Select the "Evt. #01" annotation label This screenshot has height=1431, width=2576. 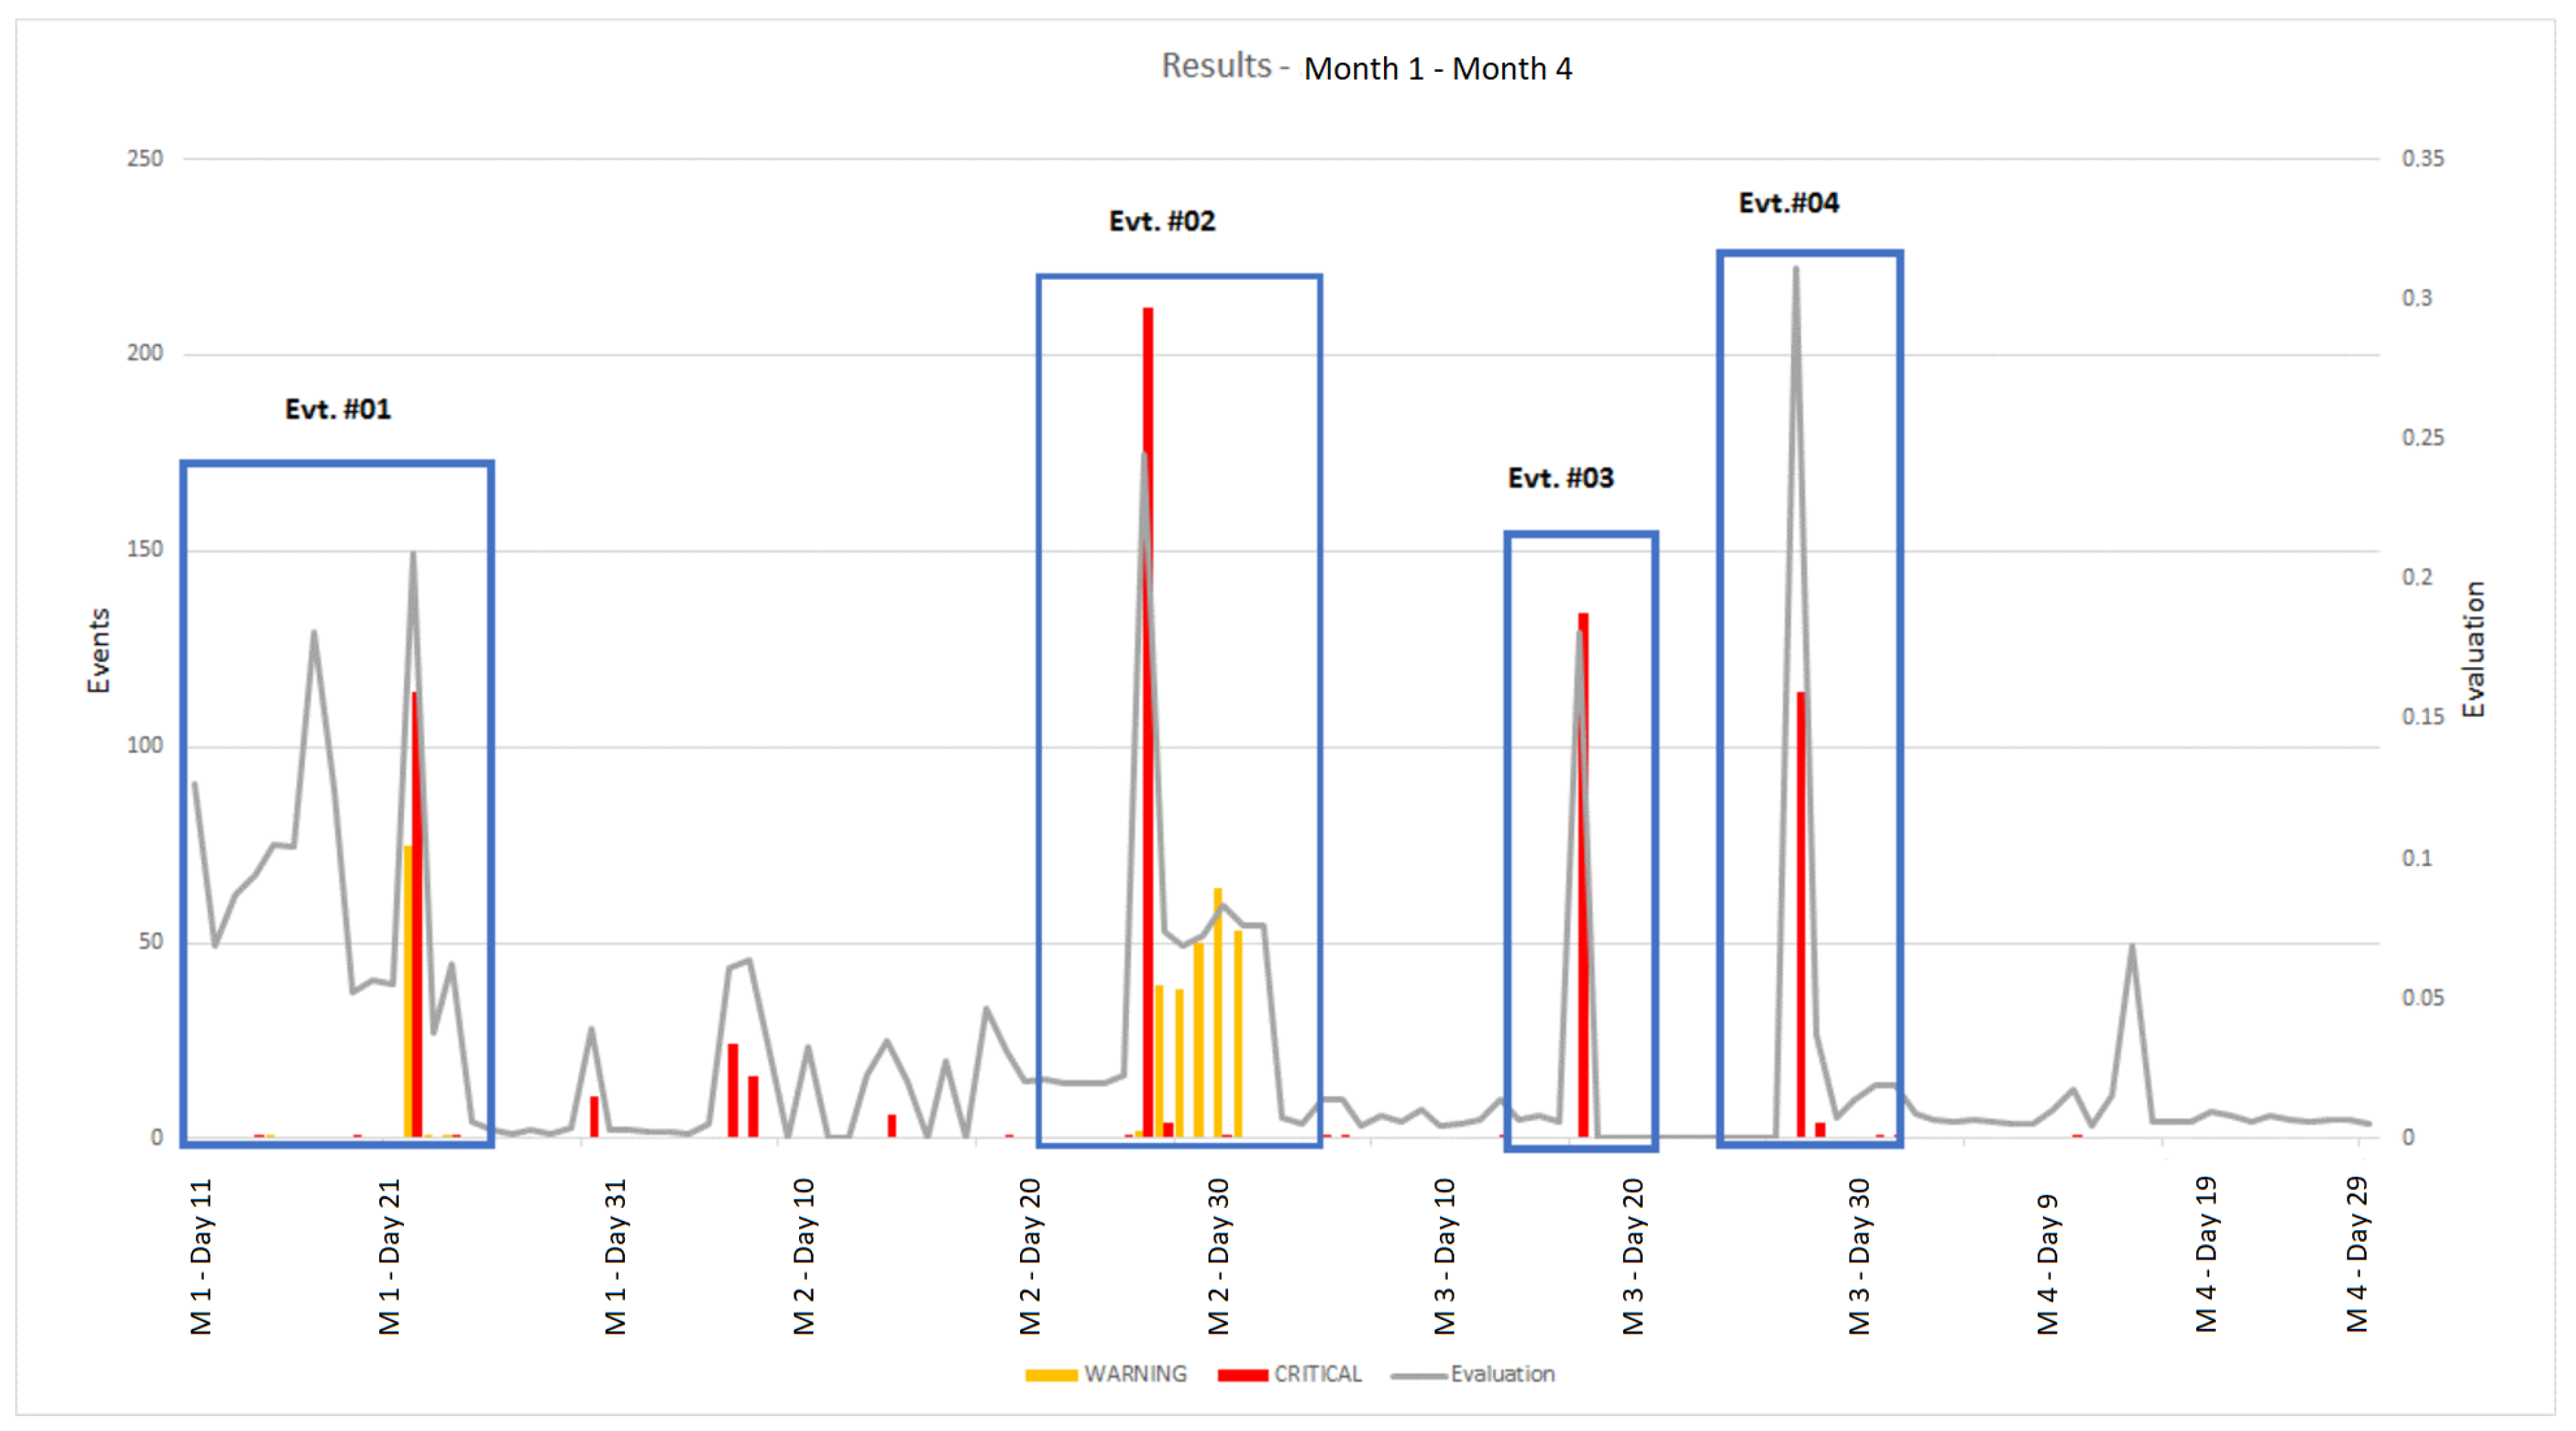[x=338, y=409]
